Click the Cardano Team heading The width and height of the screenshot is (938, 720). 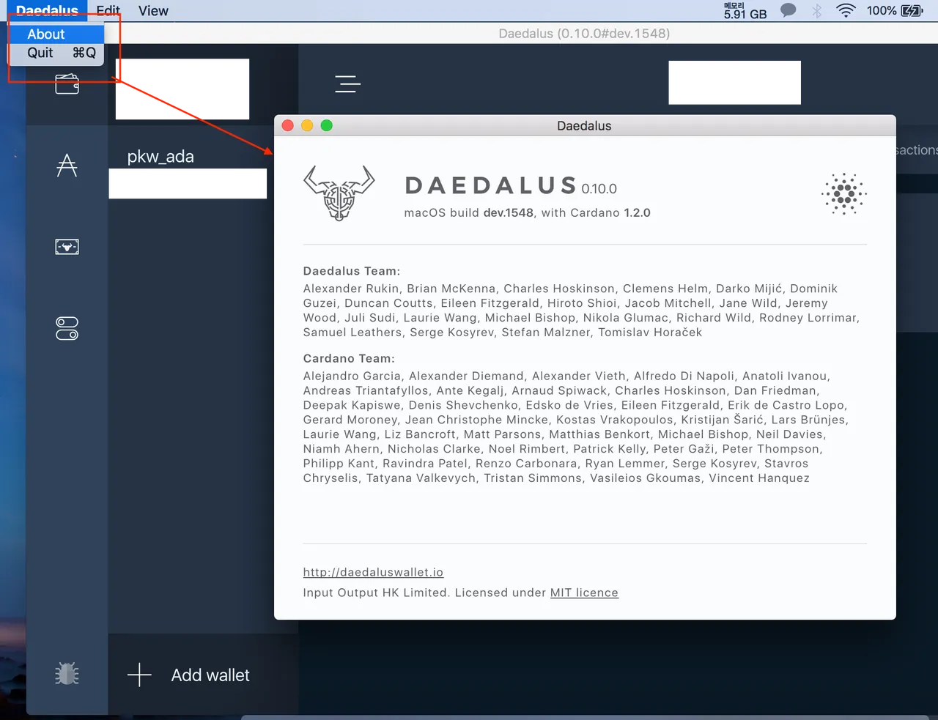[349, 358]
